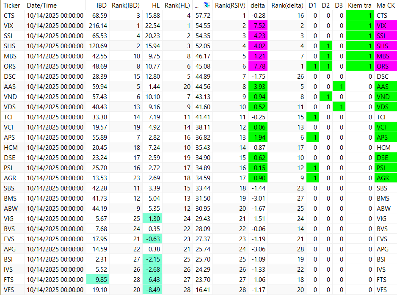Click the highlighted delta value 7.52
Viewport: 397px width, 295px height.
point(258,26)
